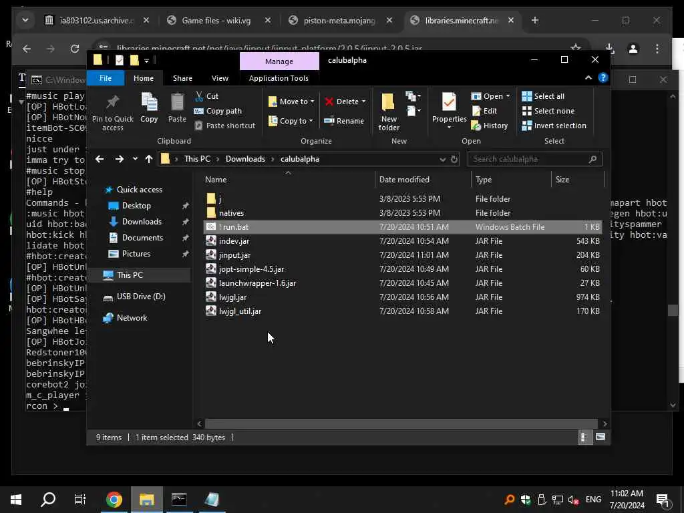Collapse the ribbon with chevron
This screenshot has width=684, height=513.
pos(588,77)
